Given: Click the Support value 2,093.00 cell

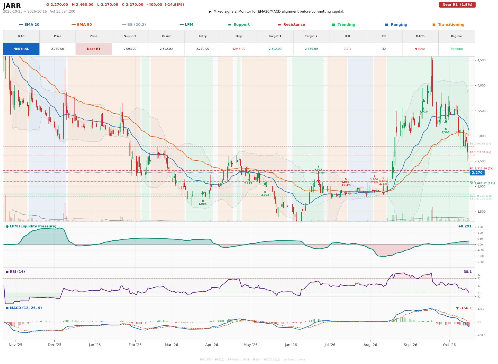Looking at the screenshot, I should 130,49.
